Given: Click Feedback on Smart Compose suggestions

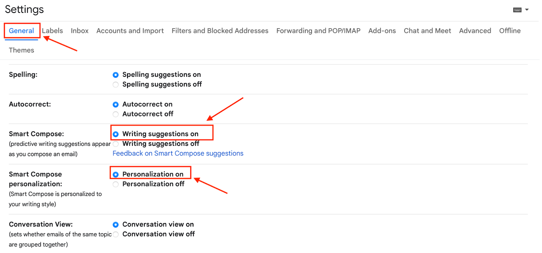Looking at the screenshot, I should click(178, 153).
